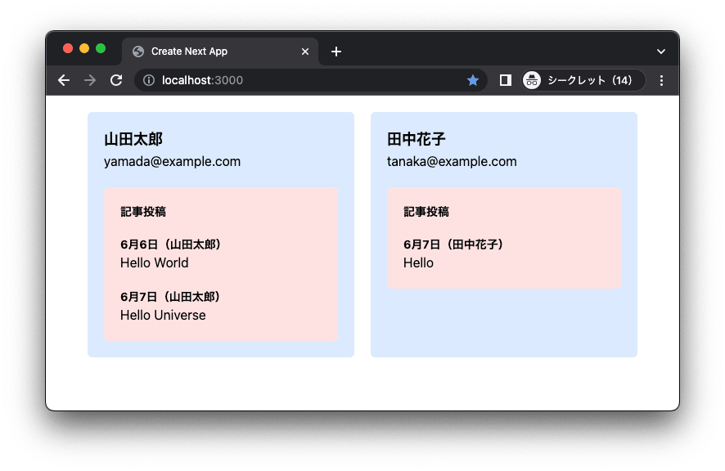Bookmark this page with the star icon
This screenshot has height=471, width=725.
tap(472, 80)
